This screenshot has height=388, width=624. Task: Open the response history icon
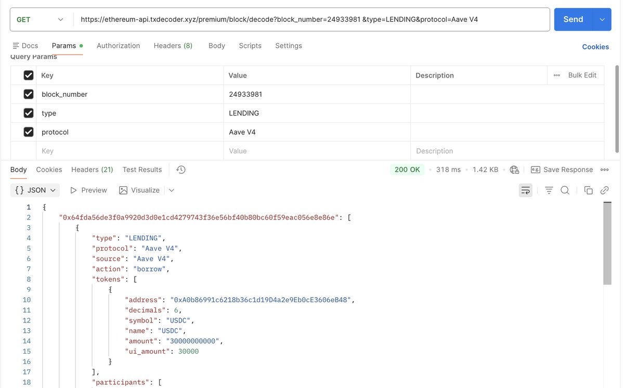coord(181,170)
